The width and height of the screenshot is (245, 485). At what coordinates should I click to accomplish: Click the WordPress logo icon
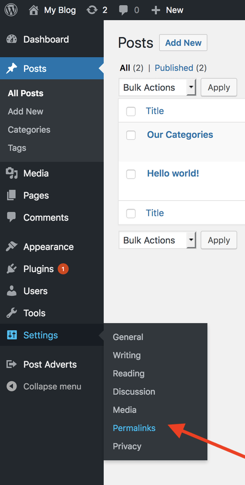(11, 10)
